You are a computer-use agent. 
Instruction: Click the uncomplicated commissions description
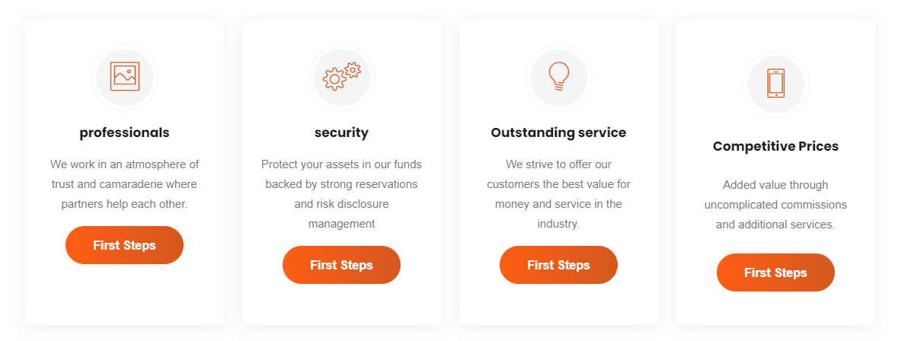[776, 204]
